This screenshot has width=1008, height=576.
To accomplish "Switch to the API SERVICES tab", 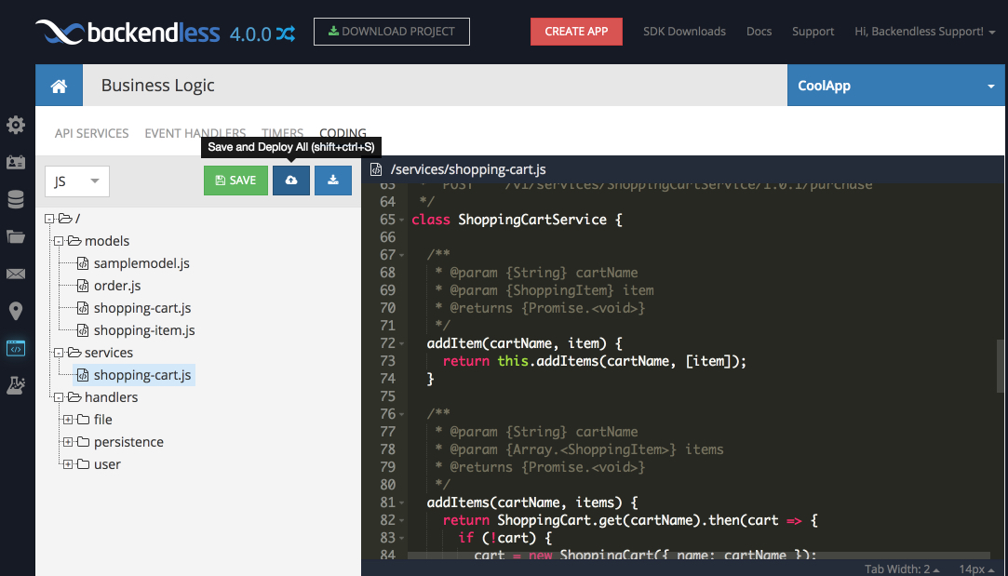I will [x=92, y=133].
